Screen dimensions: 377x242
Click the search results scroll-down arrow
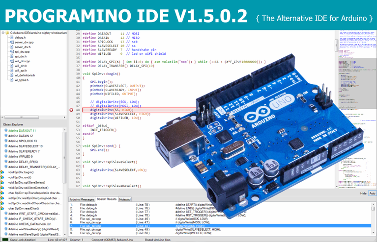point(373,232)
